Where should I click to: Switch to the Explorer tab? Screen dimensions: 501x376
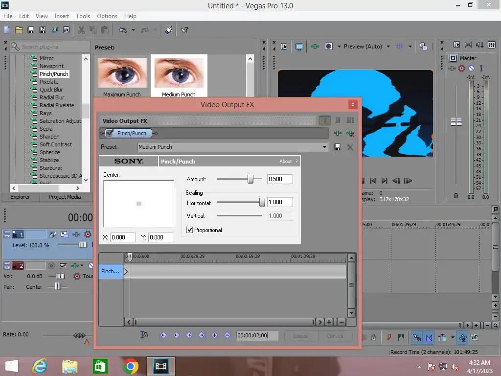(x=20, y=197)
